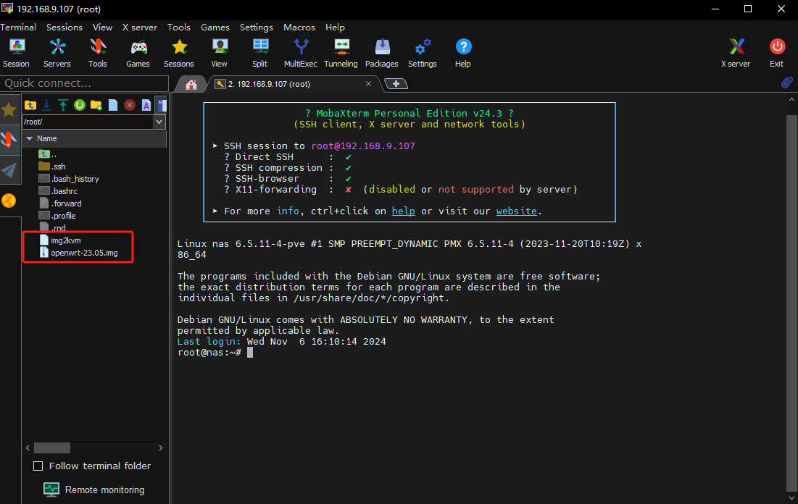Click the create new folder icon

click(x=96, y=105)
